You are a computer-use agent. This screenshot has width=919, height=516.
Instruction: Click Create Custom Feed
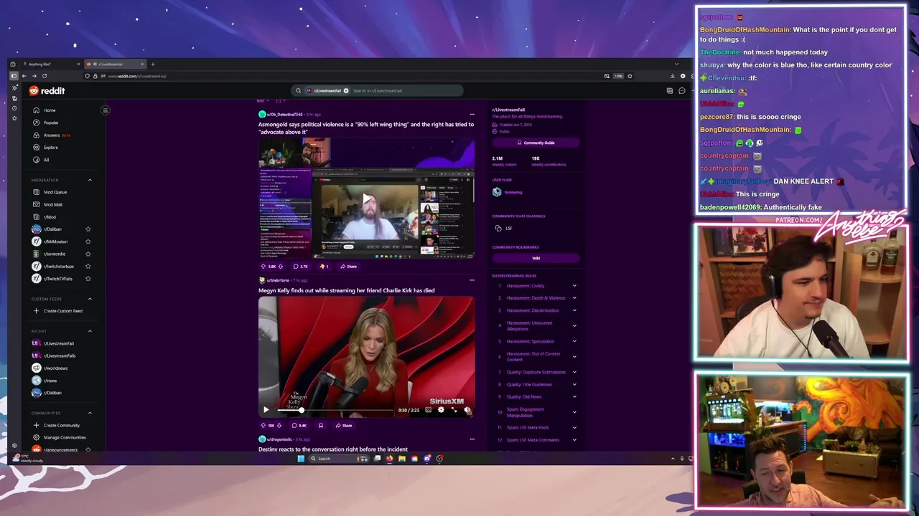pos(57,311)
